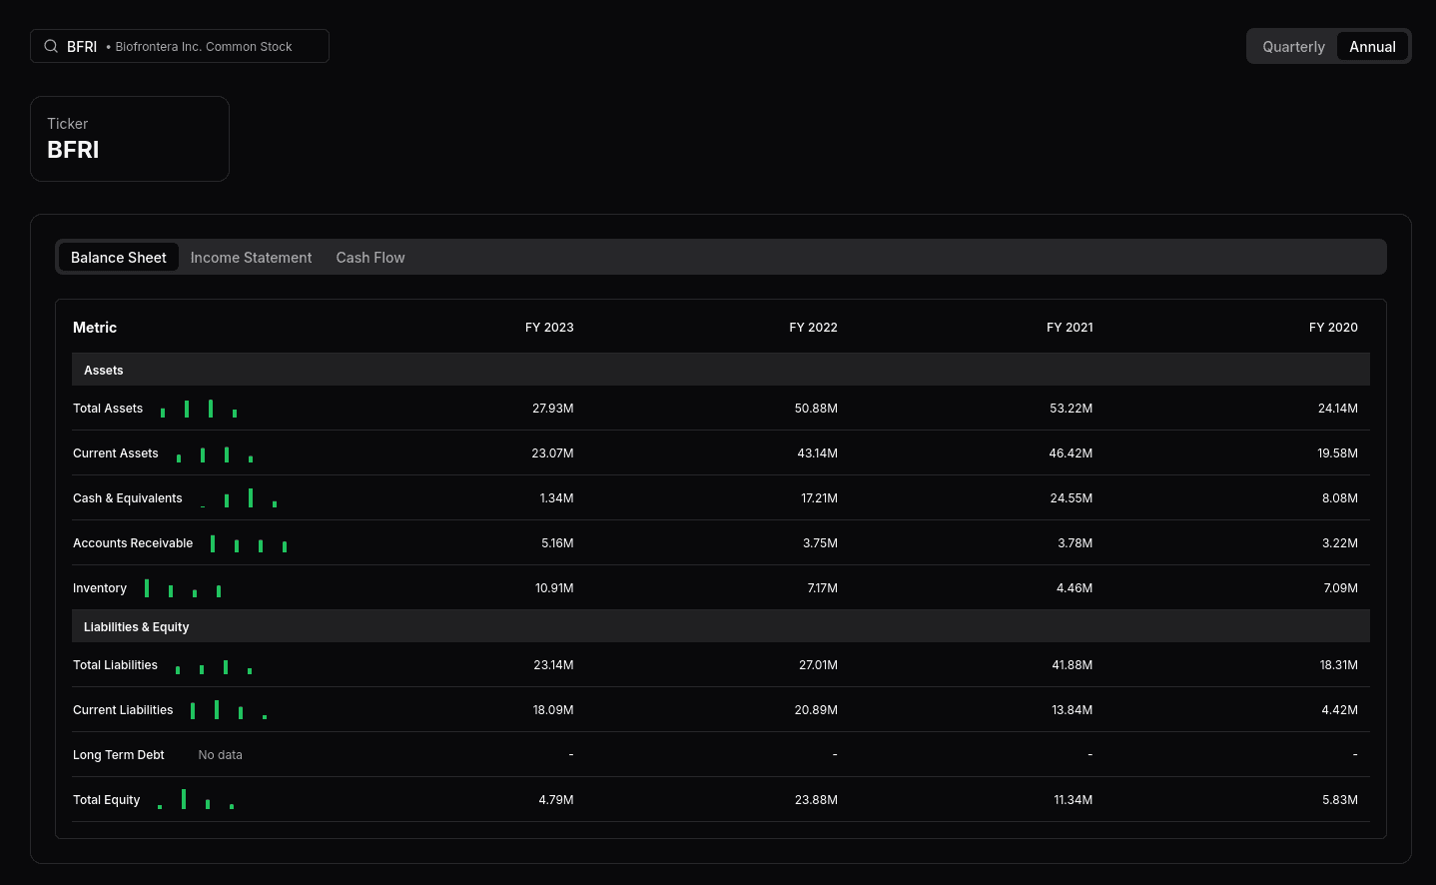Click Current Liabilities FY 2020 value 4.42M
The image size is (1436, 885).
pos(1340,710)
